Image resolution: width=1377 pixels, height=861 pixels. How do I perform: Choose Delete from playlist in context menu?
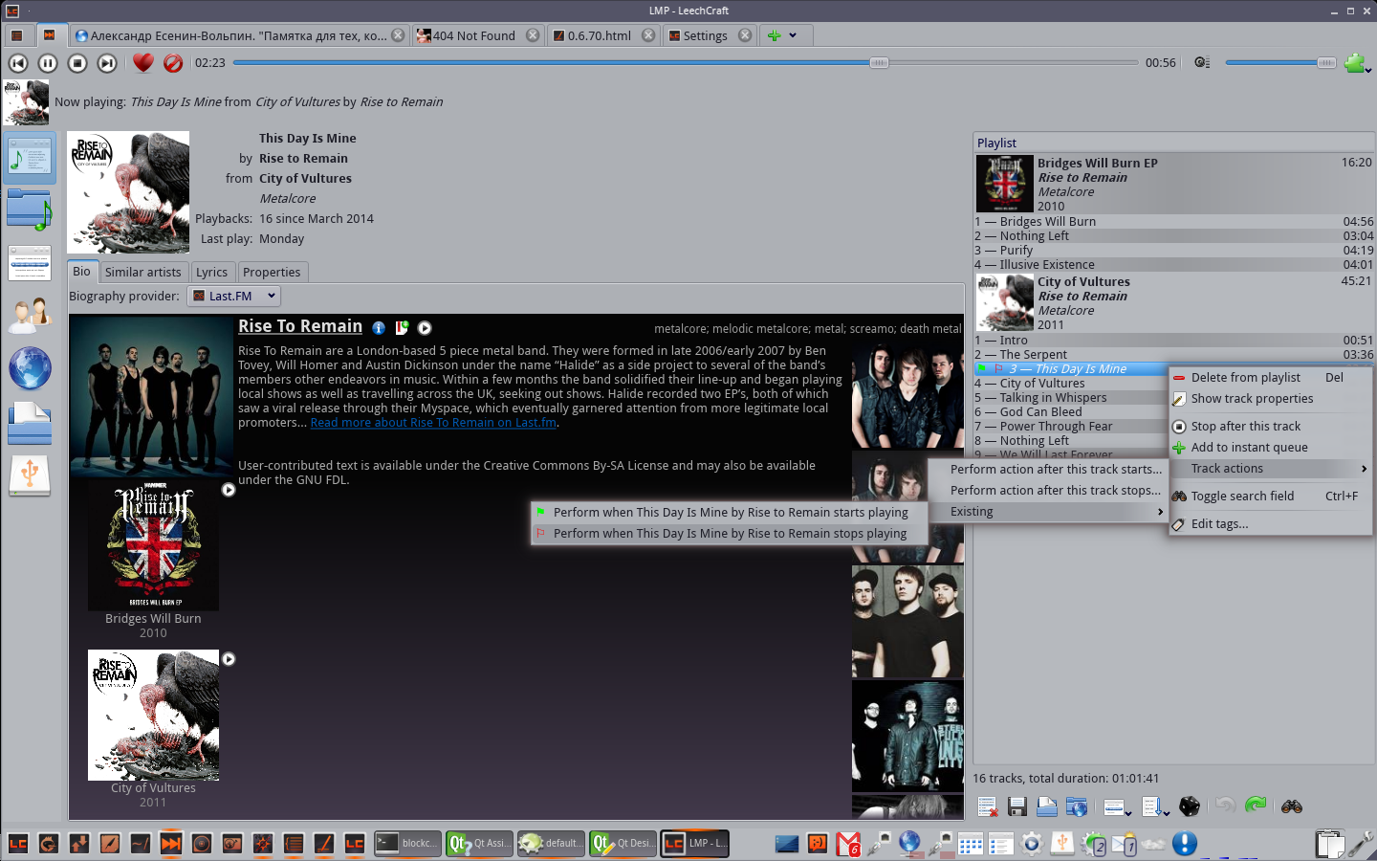click(x=1271, y=378)
